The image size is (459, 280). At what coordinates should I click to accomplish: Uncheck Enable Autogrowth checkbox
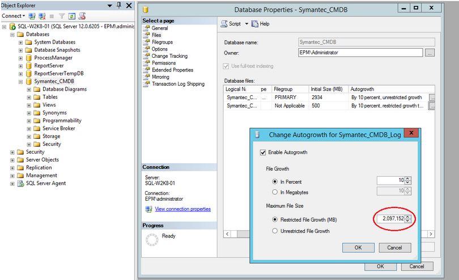[x=262, y=152]
